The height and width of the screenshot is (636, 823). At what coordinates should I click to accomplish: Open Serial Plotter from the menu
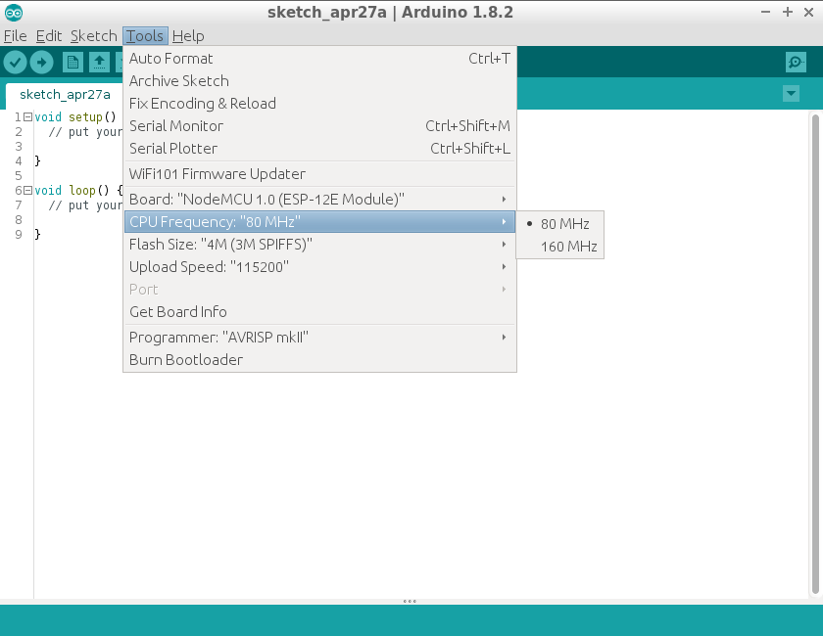[319, 149]
